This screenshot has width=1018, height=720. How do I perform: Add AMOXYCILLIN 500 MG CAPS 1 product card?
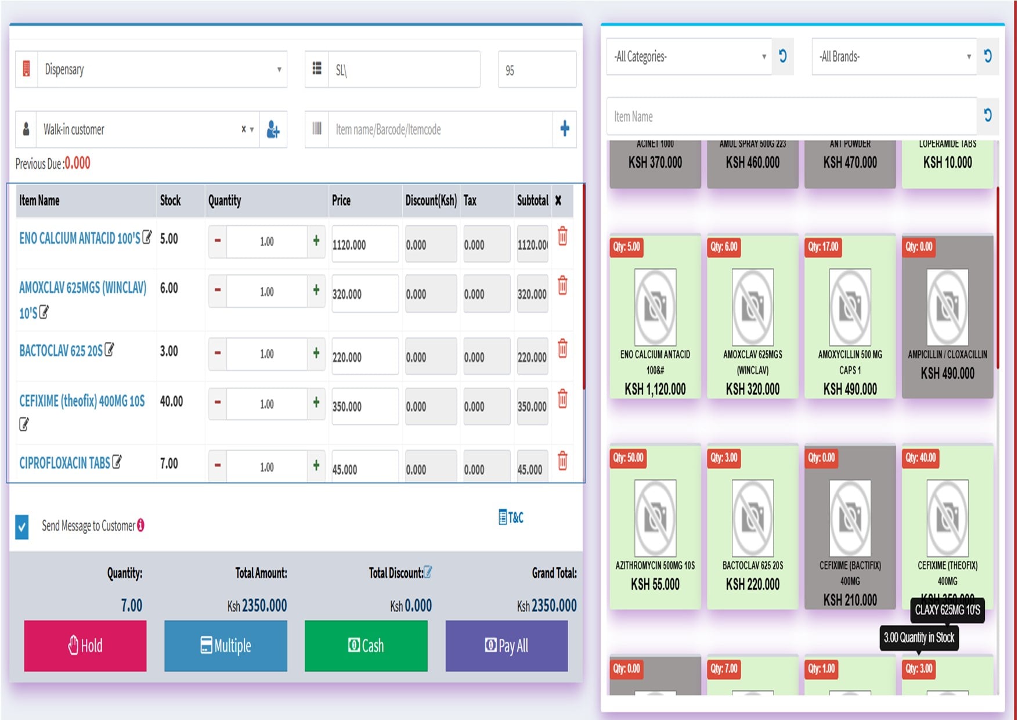point(850,316)
